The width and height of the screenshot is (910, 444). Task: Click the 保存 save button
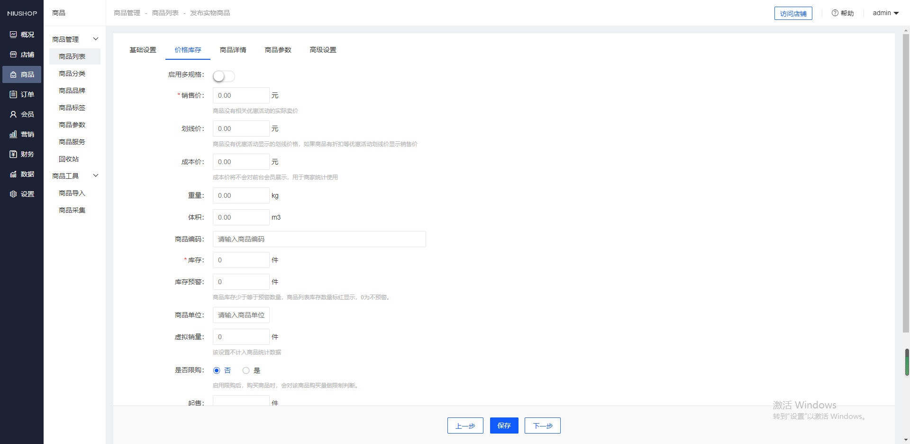[504, 425]
